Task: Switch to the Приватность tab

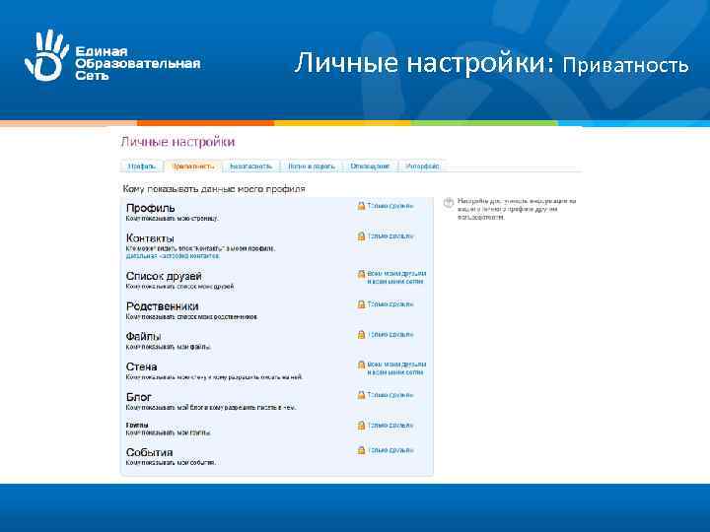Action: click(193, 166)
